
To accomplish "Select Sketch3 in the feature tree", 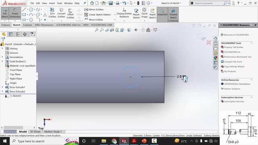I will (x=15, y=96).
